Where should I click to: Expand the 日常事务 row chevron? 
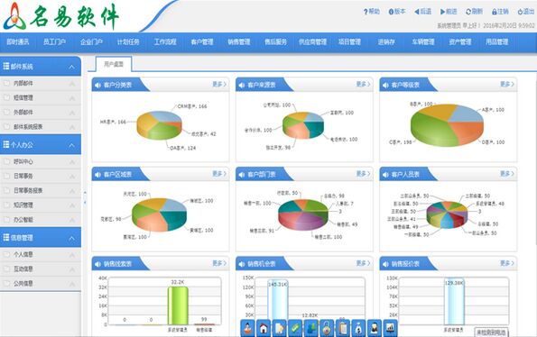[72, 177]
